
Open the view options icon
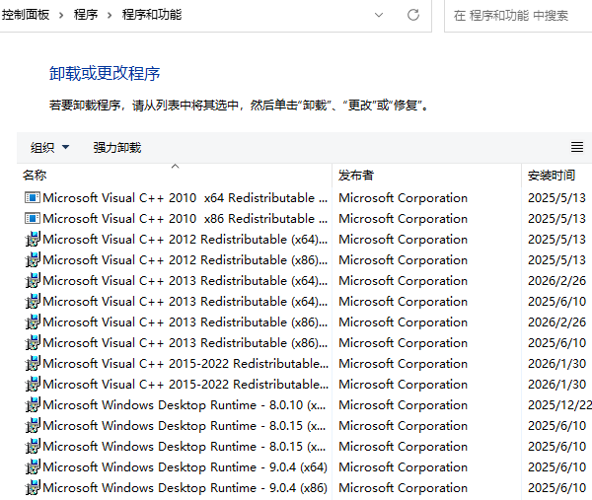(577, 147)
